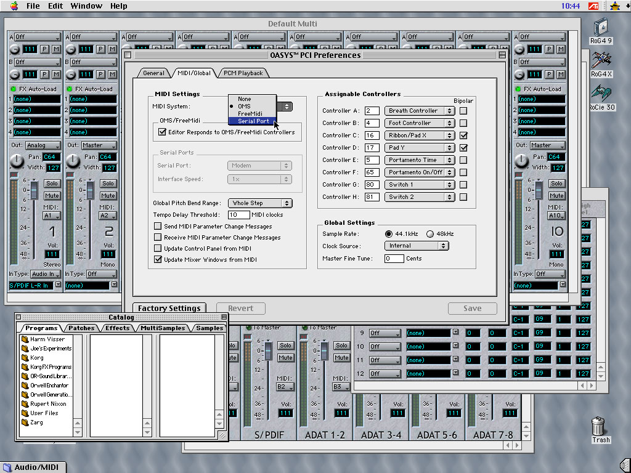Enable Receive MIDI Parameter Change Messages
The image size is (631, 473).
(158, 237)
